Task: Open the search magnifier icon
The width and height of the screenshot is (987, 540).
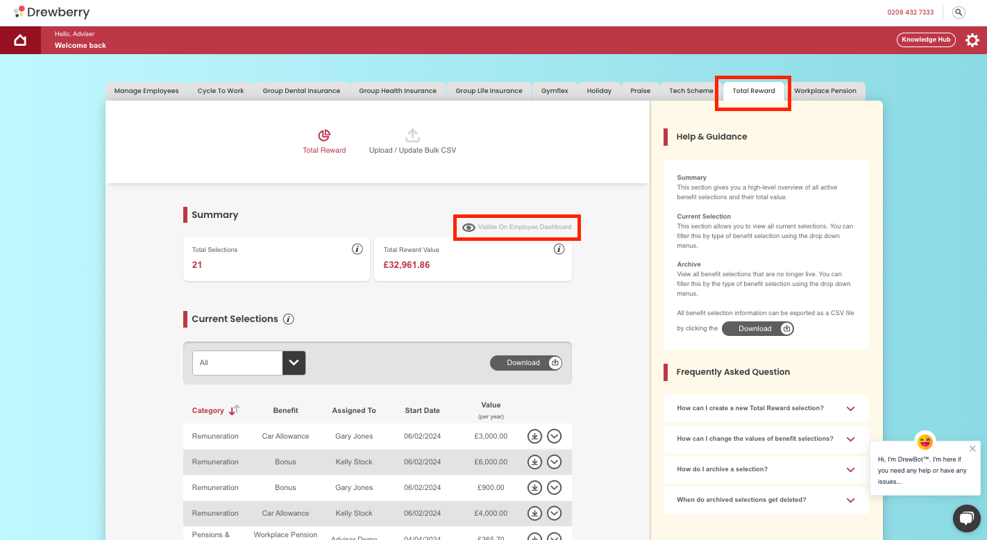Action: coord(959,12)
